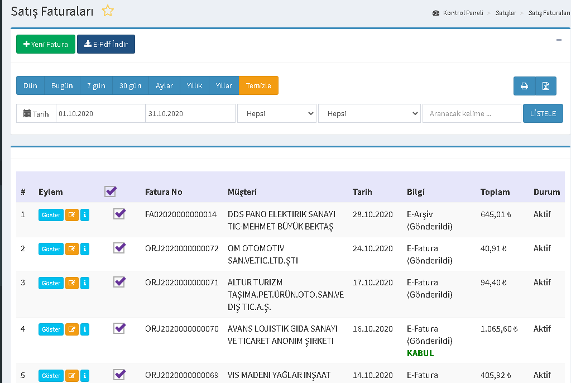571x383 pixels.
Task: Click the Tarih calendar icon
Action: point(27,114)
